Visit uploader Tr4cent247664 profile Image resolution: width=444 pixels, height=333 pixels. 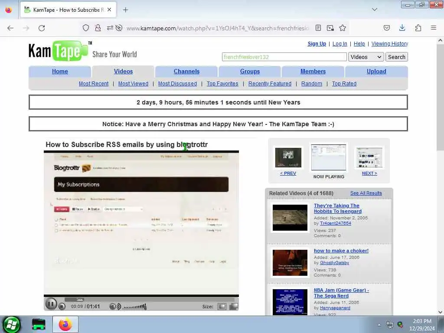pos(335,223)
